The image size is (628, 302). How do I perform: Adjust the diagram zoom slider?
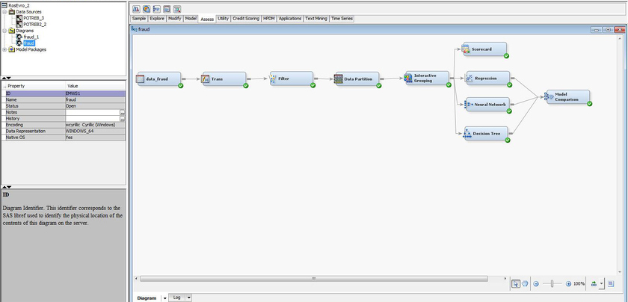[x=552, y=284]
